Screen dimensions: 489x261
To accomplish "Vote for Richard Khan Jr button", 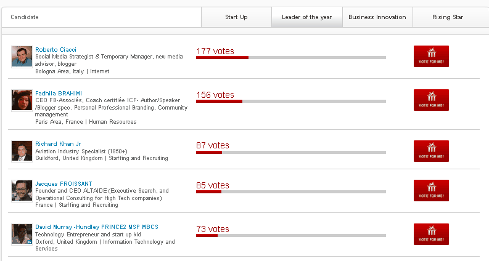I will click(431, 151).
